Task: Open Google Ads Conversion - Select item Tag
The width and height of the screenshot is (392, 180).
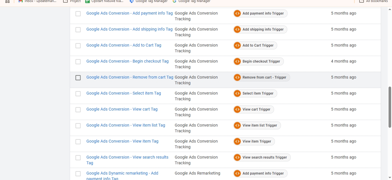Action: [124, 93]
